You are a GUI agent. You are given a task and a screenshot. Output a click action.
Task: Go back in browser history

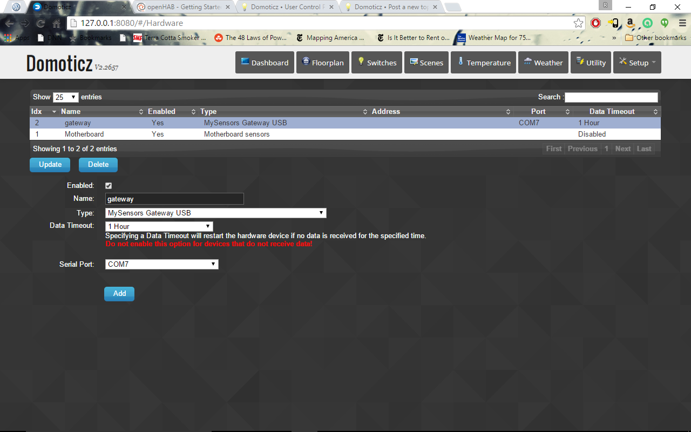click(x=10, y=24)
